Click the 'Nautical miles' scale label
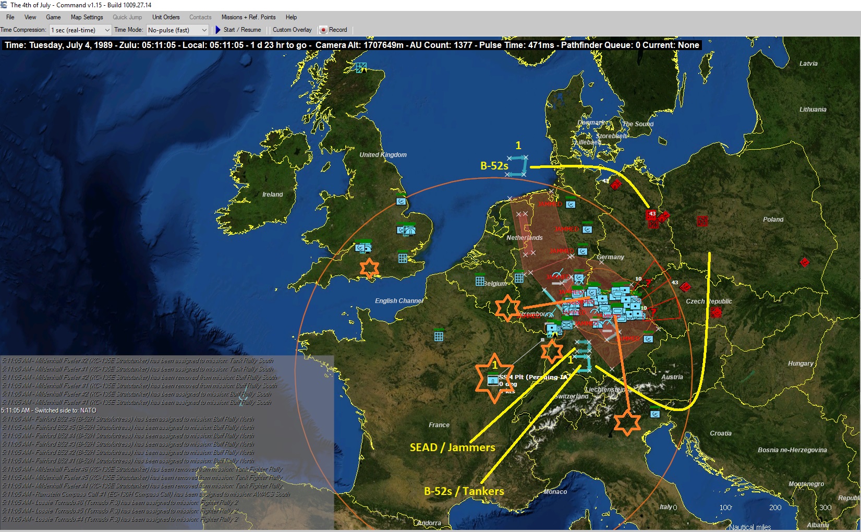 click(x=749, y=527)
